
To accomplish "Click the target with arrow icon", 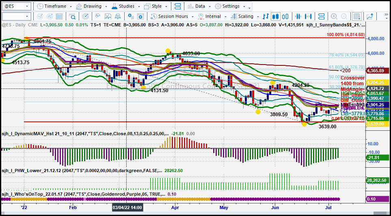I will [x=85, y=17].
